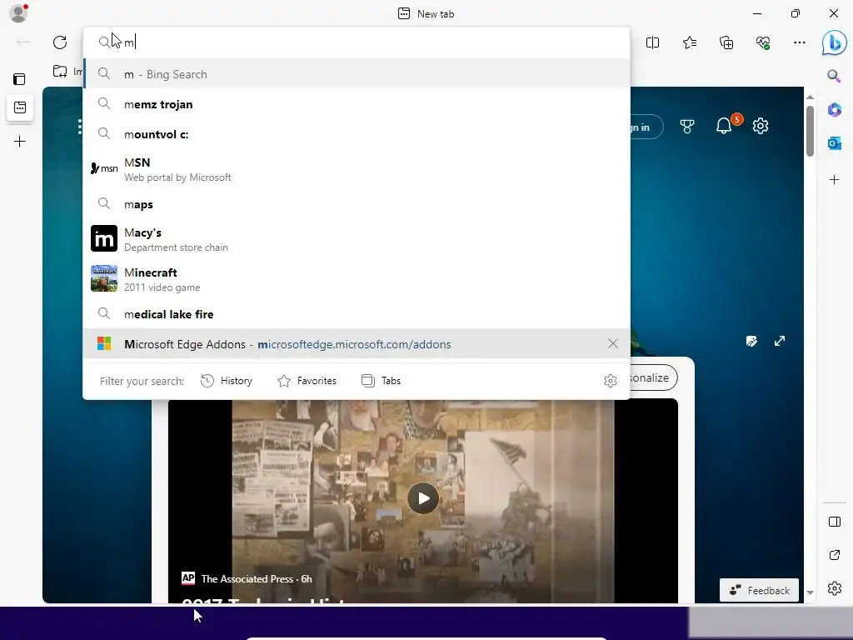Screen dimensions: 853x640
Task: Open sidebar search magnifier icon
Action: point(833,76)
